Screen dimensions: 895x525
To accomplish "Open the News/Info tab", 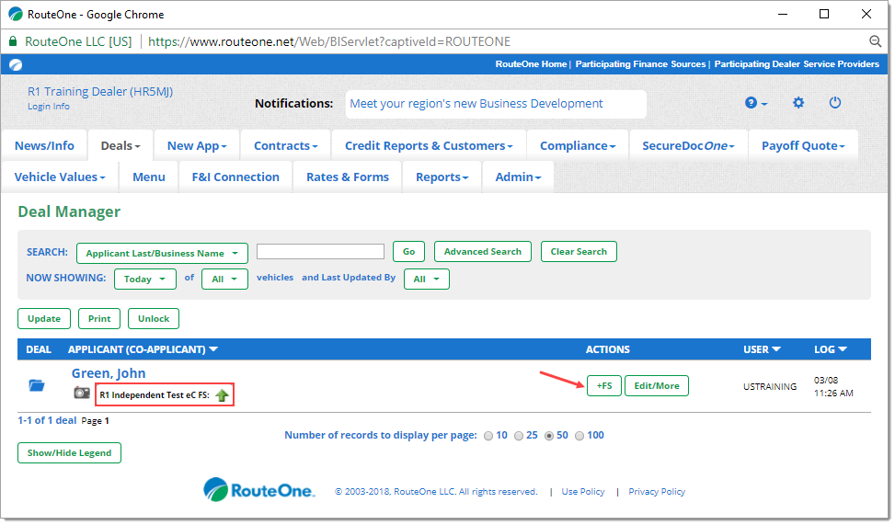I will [44, 145].
